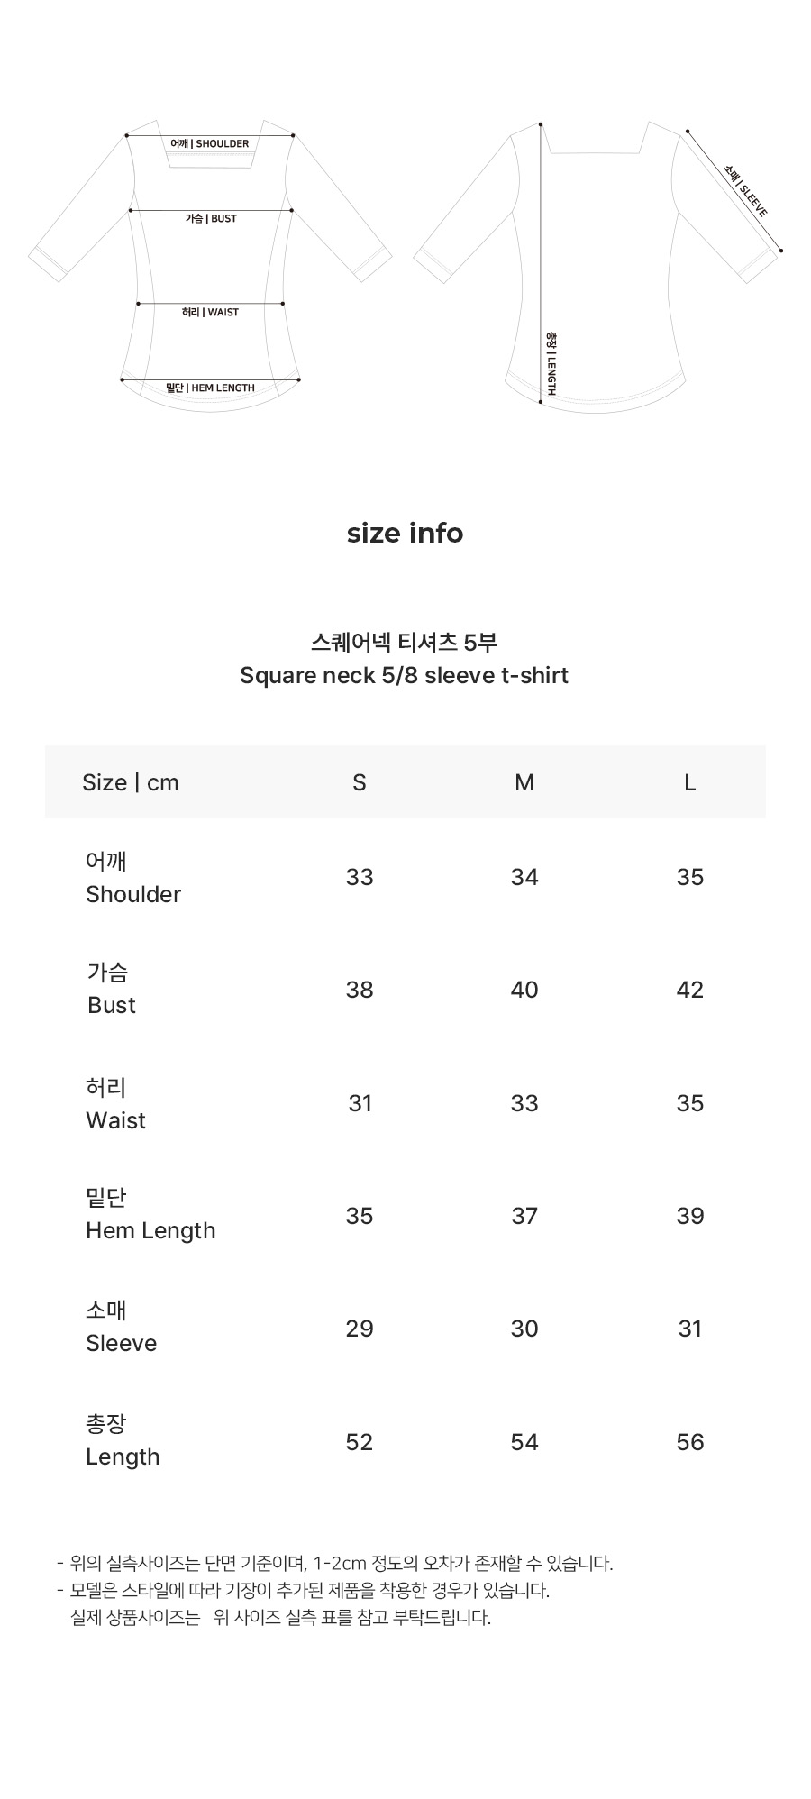The height and width of the screenshot is (1799, 811).
Task: Click Sleeve value 30 for size M
Action: [524, 1329]
